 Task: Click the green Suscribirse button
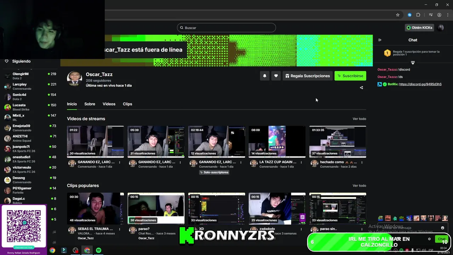click(x=350, y=76)
